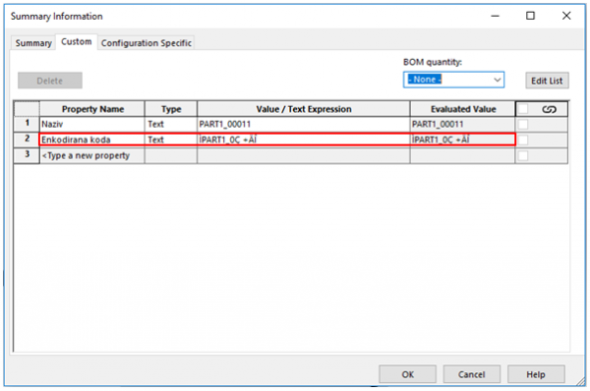Click the evaluated value PART1_00011

[x=462, y=124]
